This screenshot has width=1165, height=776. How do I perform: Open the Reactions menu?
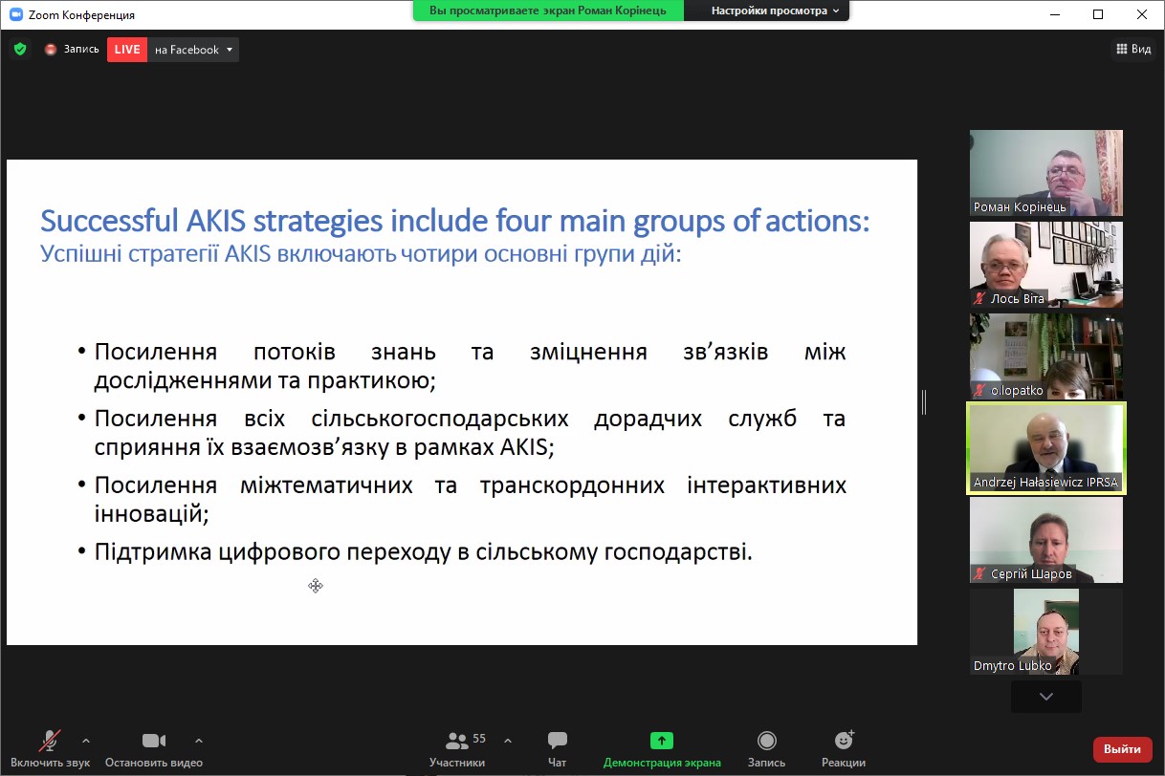click(843, 748)
